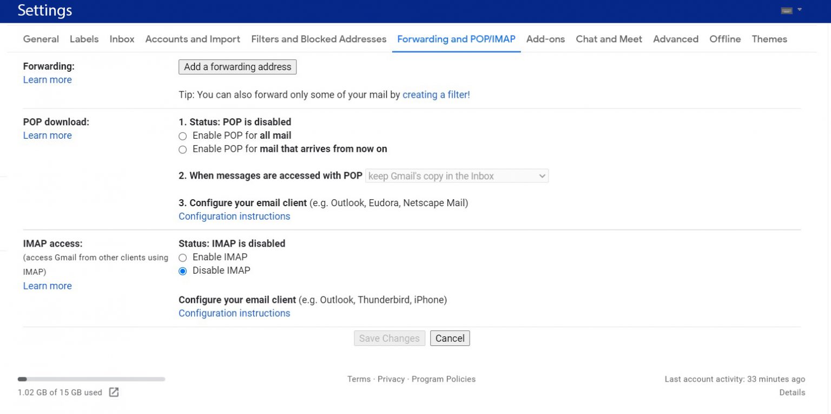This screenshot has height=414, width=831.
Task: Switch to the Themes tab
Action: 769,39
